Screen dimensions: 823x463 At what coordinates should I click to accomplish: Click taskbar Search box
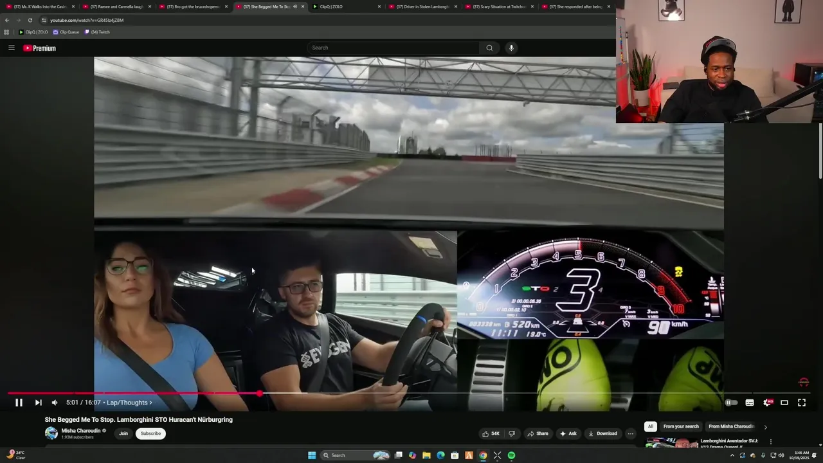[356, 455]
